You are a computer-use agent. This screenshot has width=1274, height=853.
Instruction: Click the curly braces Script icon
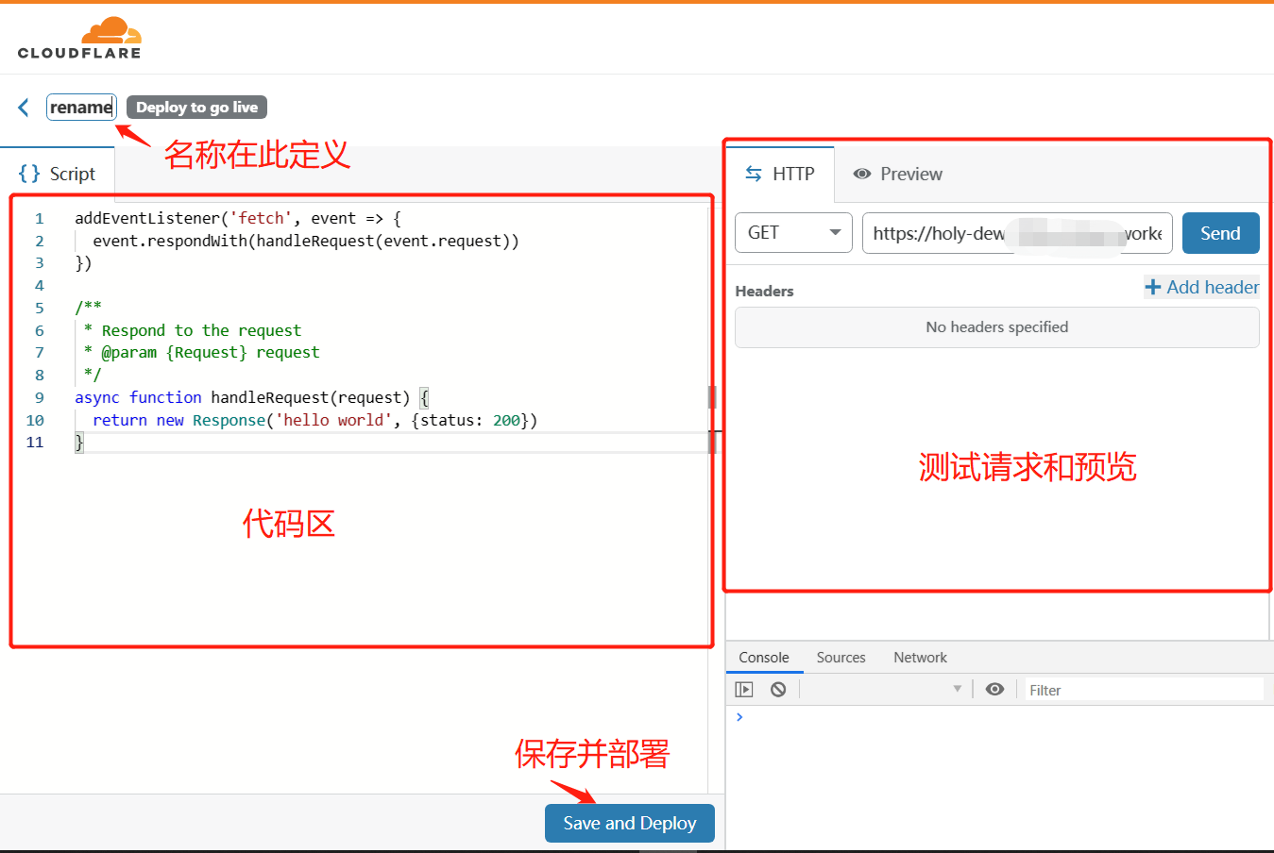[x=29, y=174]
